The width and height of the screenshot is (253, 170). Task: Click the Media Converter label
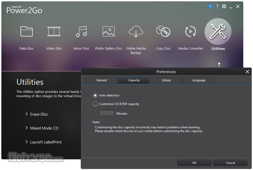190,49
